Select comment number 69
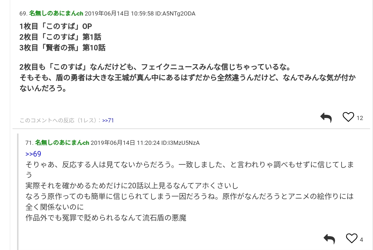This screenshot has height=250, width=373. click(x=23, y=13)
